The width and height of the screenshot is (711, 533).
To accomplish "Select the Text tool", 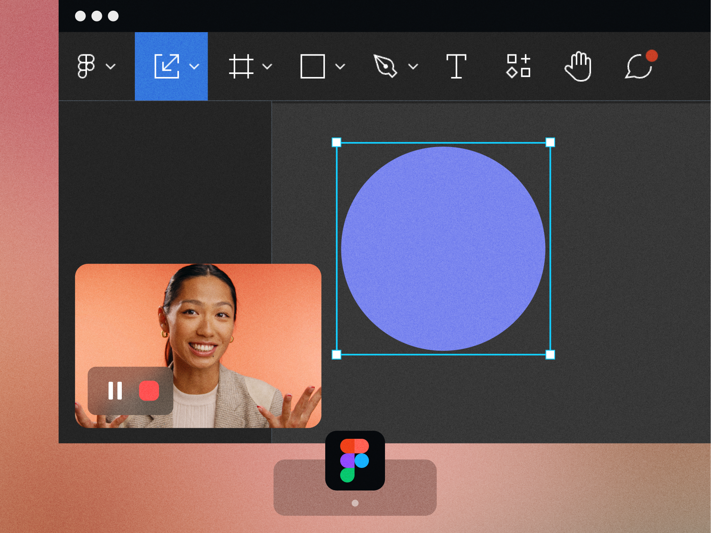I will coord(456,66).
